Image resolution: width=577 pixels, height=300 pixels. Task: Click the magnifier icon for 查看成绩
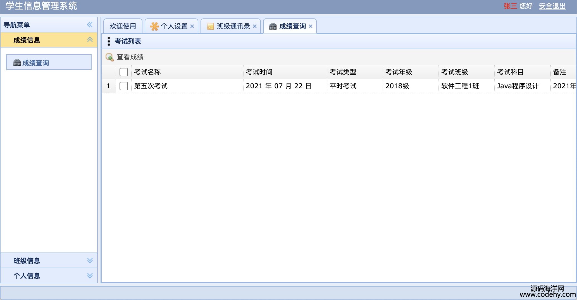109,57
